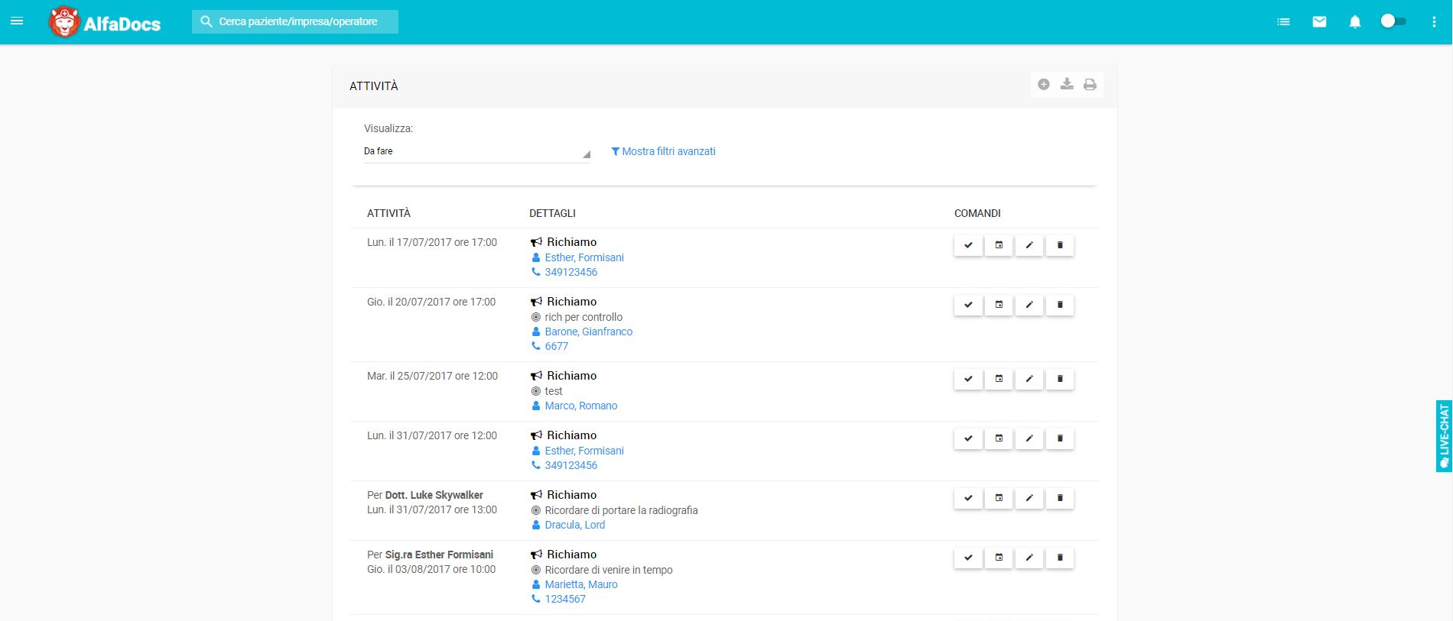Reschedule the 20/07/2017 Richiamo with calendar icon
1453x621 pixels.
tap(999, 305)
